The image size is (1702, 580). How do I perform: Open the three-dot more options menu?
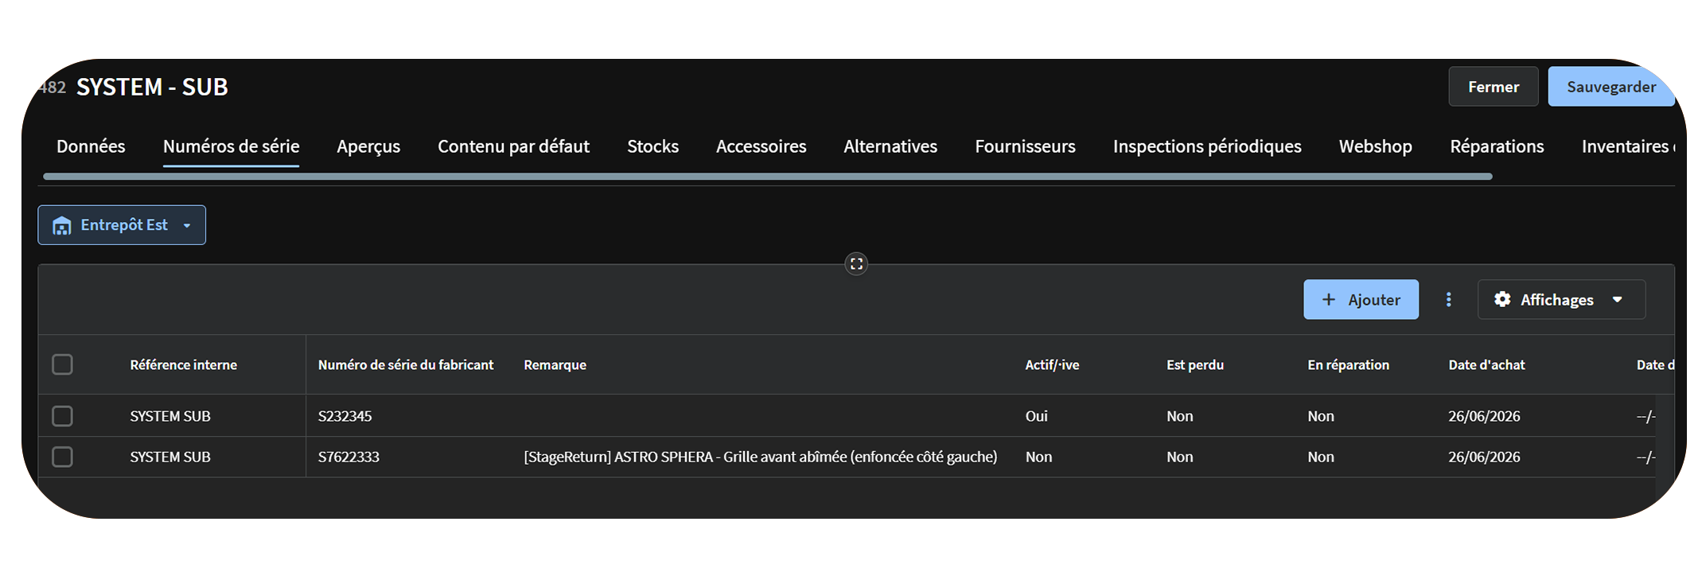(1448, 299)
